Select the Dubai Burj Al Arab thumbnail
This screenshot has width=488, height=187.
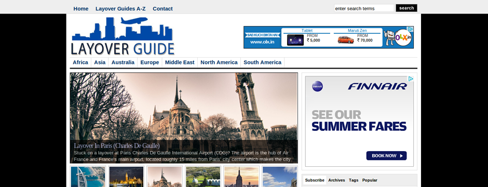coord(88,177)
